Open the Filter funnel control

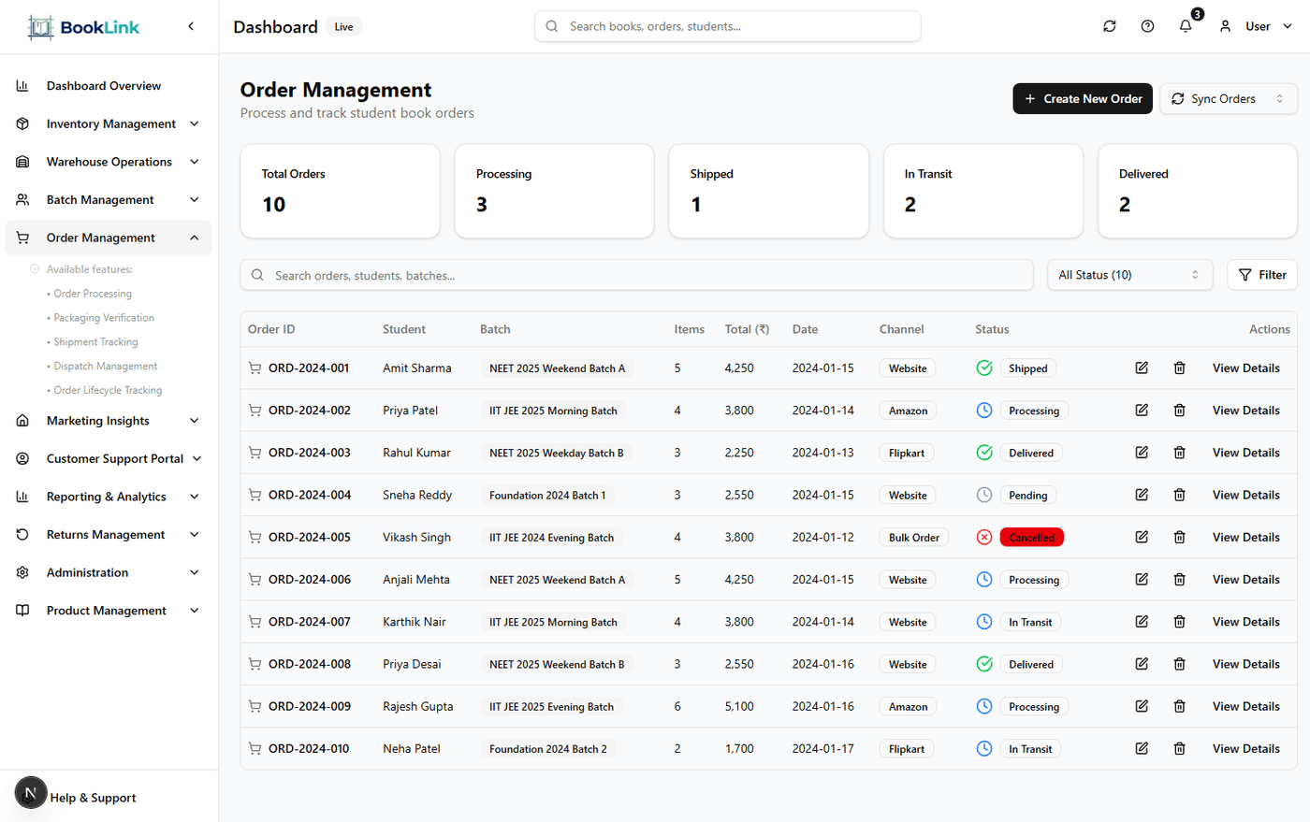(1262, 274)
